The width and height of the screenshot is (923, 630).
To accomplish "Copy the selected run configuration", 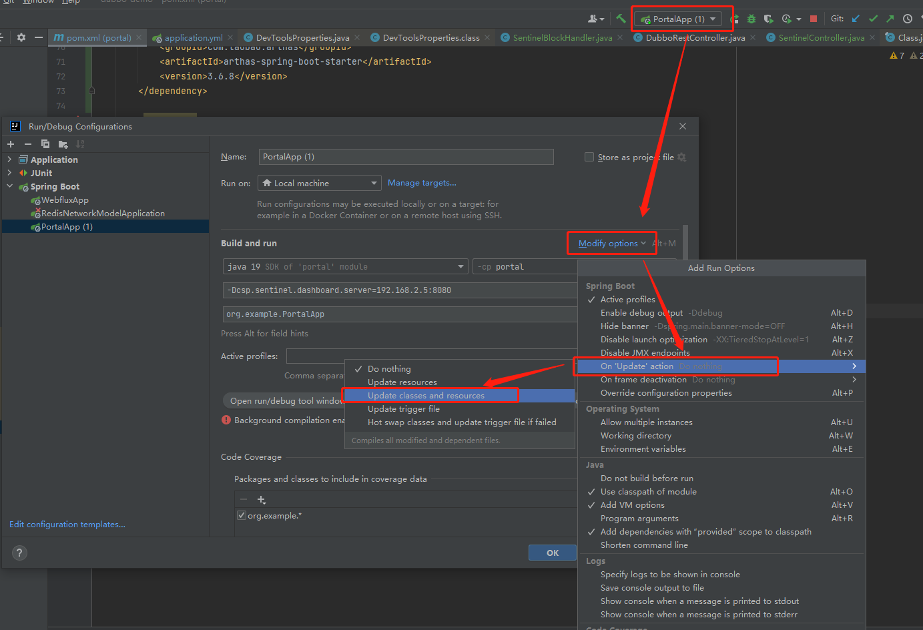I will tap(45, 144).
